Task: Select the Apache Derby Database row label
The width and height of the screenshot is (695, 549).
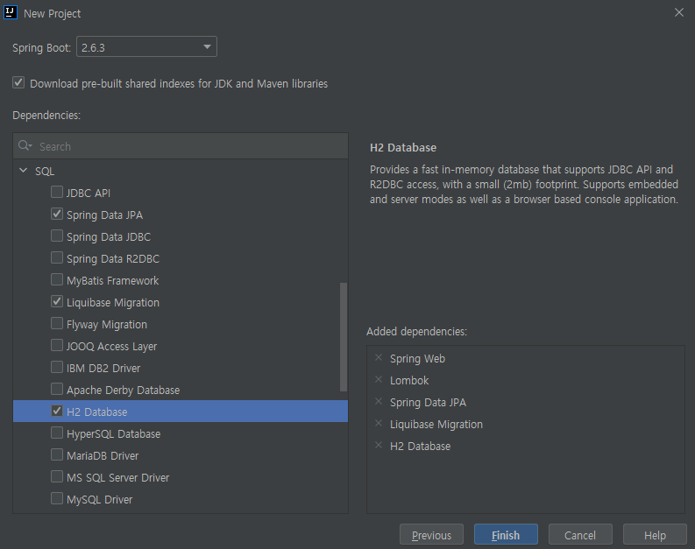Action: [x=124, y=390]
